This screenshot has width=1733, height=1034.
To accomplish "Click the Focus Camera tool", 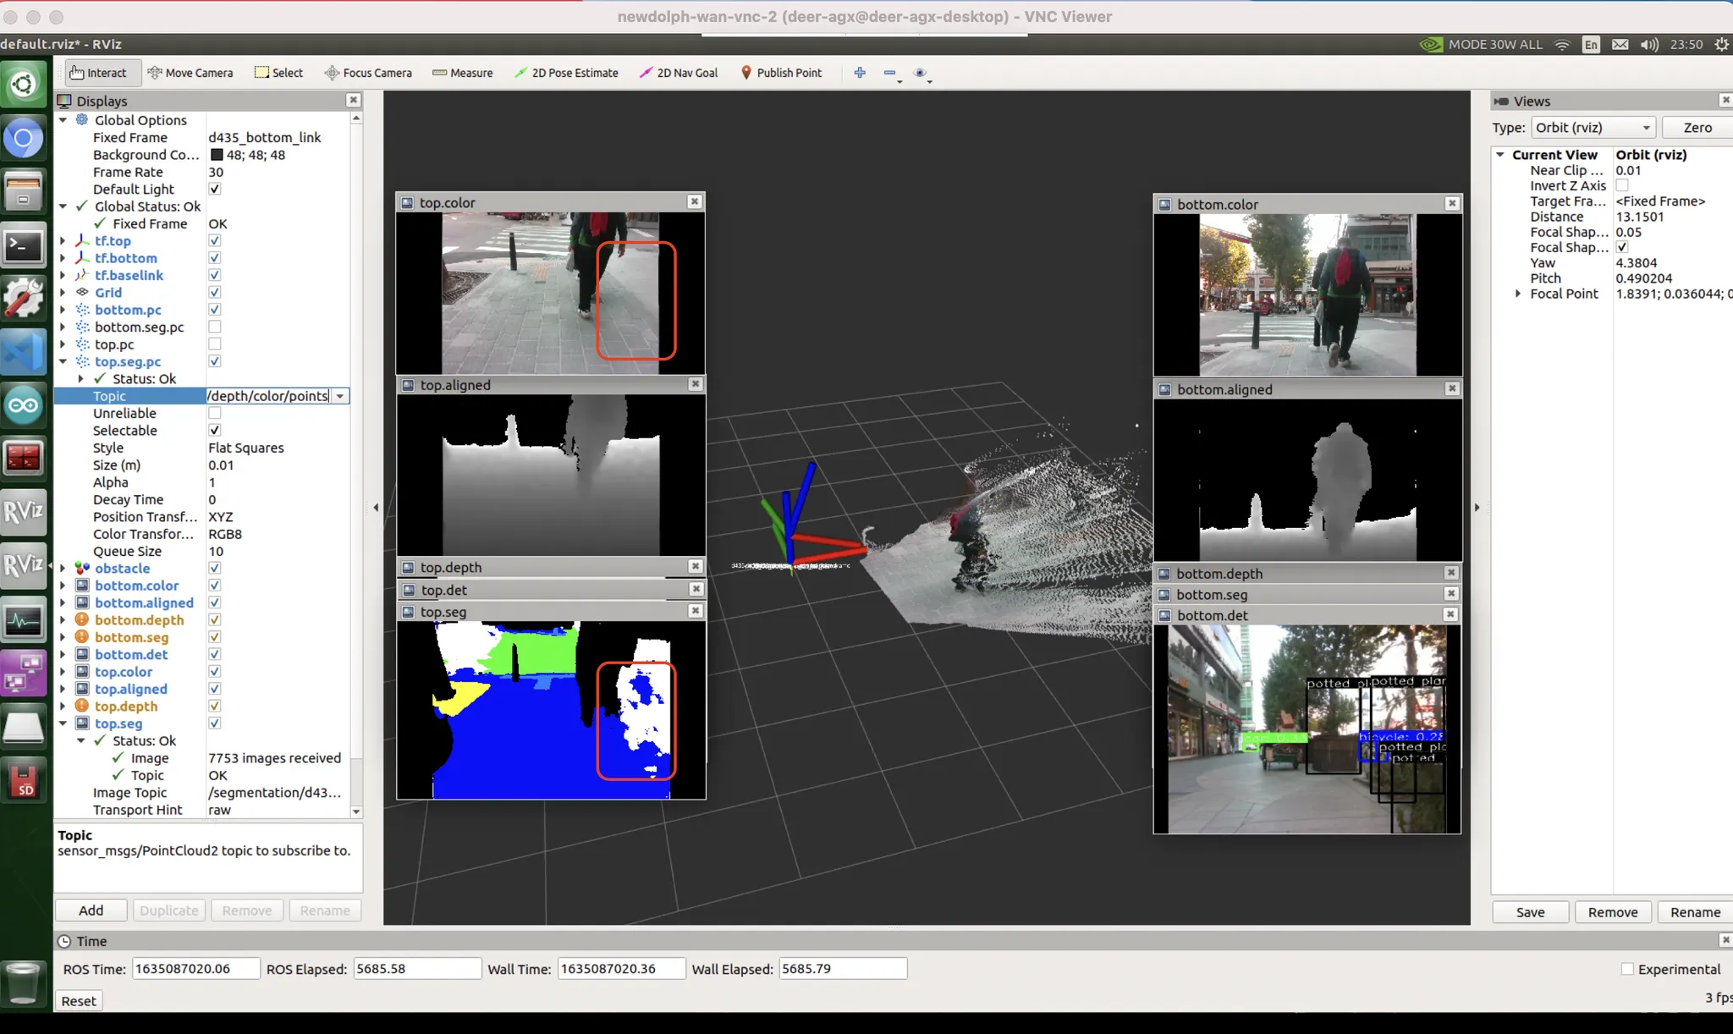I will point(368,73).
